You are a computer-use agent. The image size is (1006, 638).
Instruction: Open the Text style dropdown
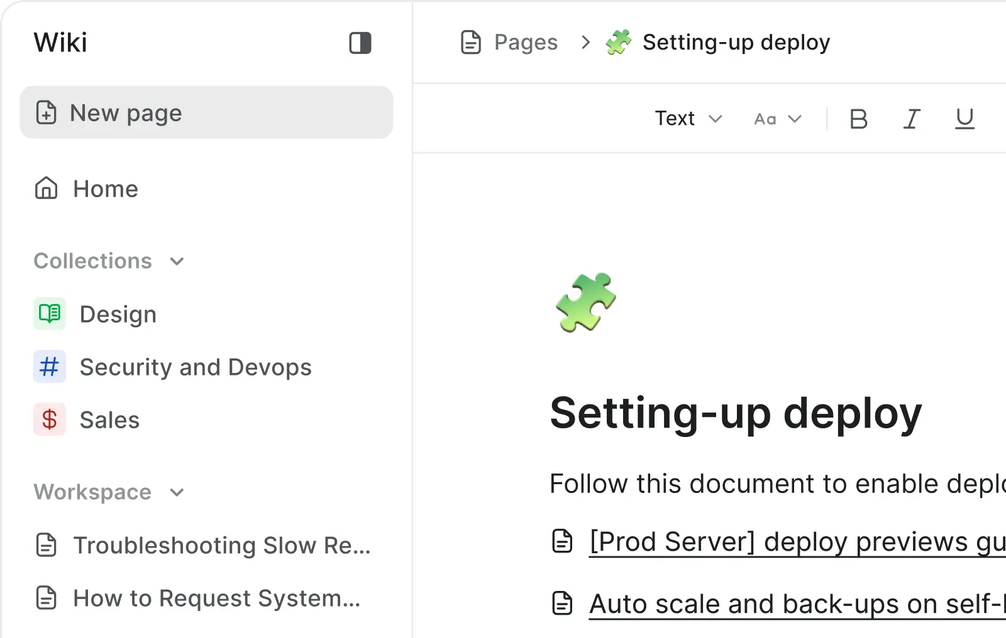pyautogui.click(x=688, y=119)
